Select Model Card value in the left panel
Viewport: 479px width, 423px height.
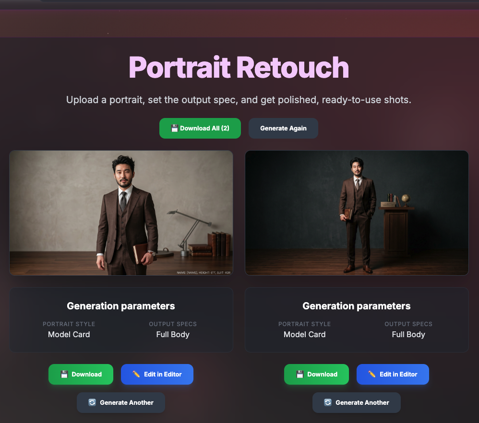click(69, 335)
